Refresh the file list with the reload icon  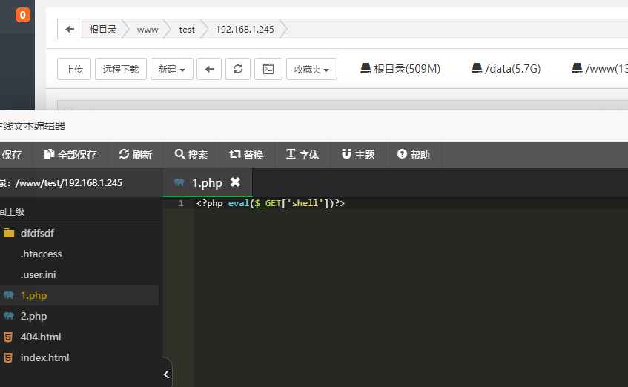pyautogui.click(x=238, y=69)
